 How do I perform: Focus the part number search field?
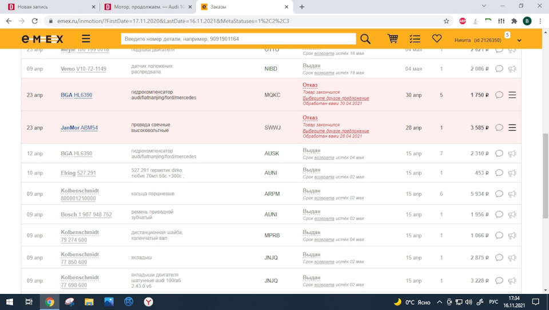(x=238, y=39)
